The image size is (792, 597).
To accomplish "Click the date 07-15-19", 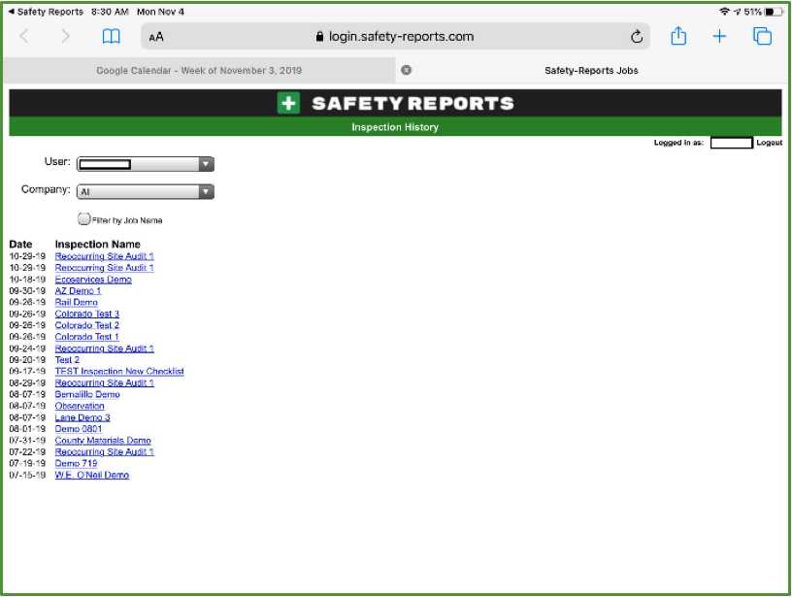I will point(27,476).
